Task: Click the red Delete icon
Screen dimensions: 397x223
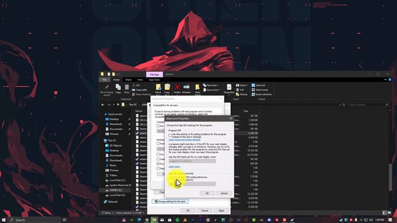Action: [177, 87]
